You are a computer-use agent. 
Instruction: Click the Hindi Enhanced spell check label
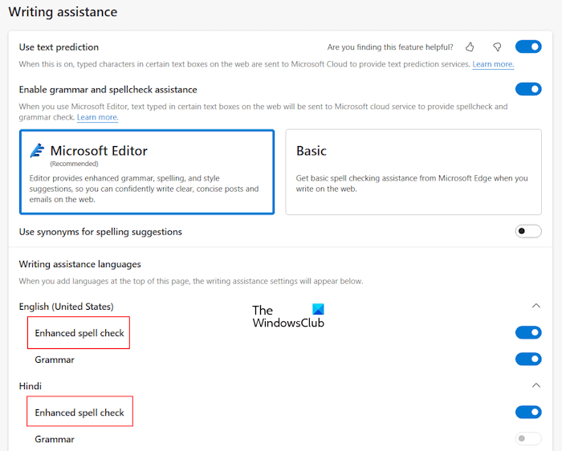(x=79, y=412)
